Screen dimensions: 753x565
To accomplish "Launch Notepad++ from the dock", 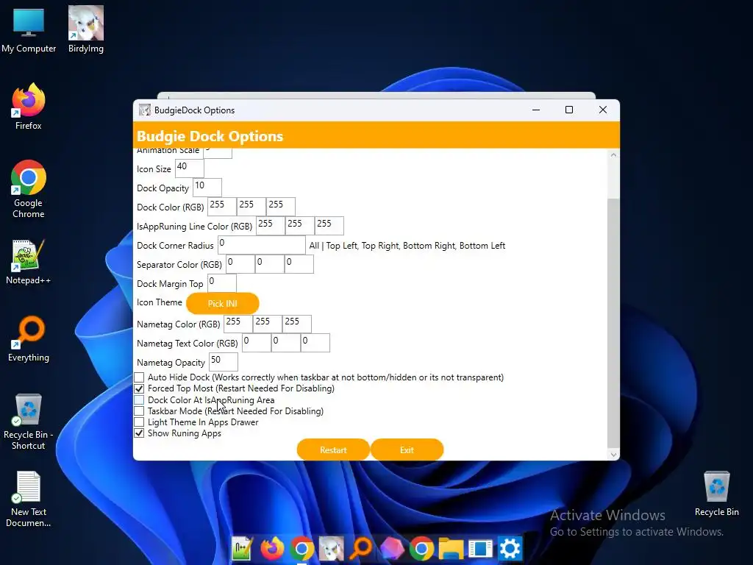I will coord(242,548).
